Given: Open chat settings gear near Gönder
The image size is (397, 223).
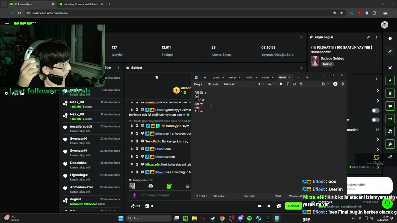Looking at the screenshot, I should (x=269, y=206).
